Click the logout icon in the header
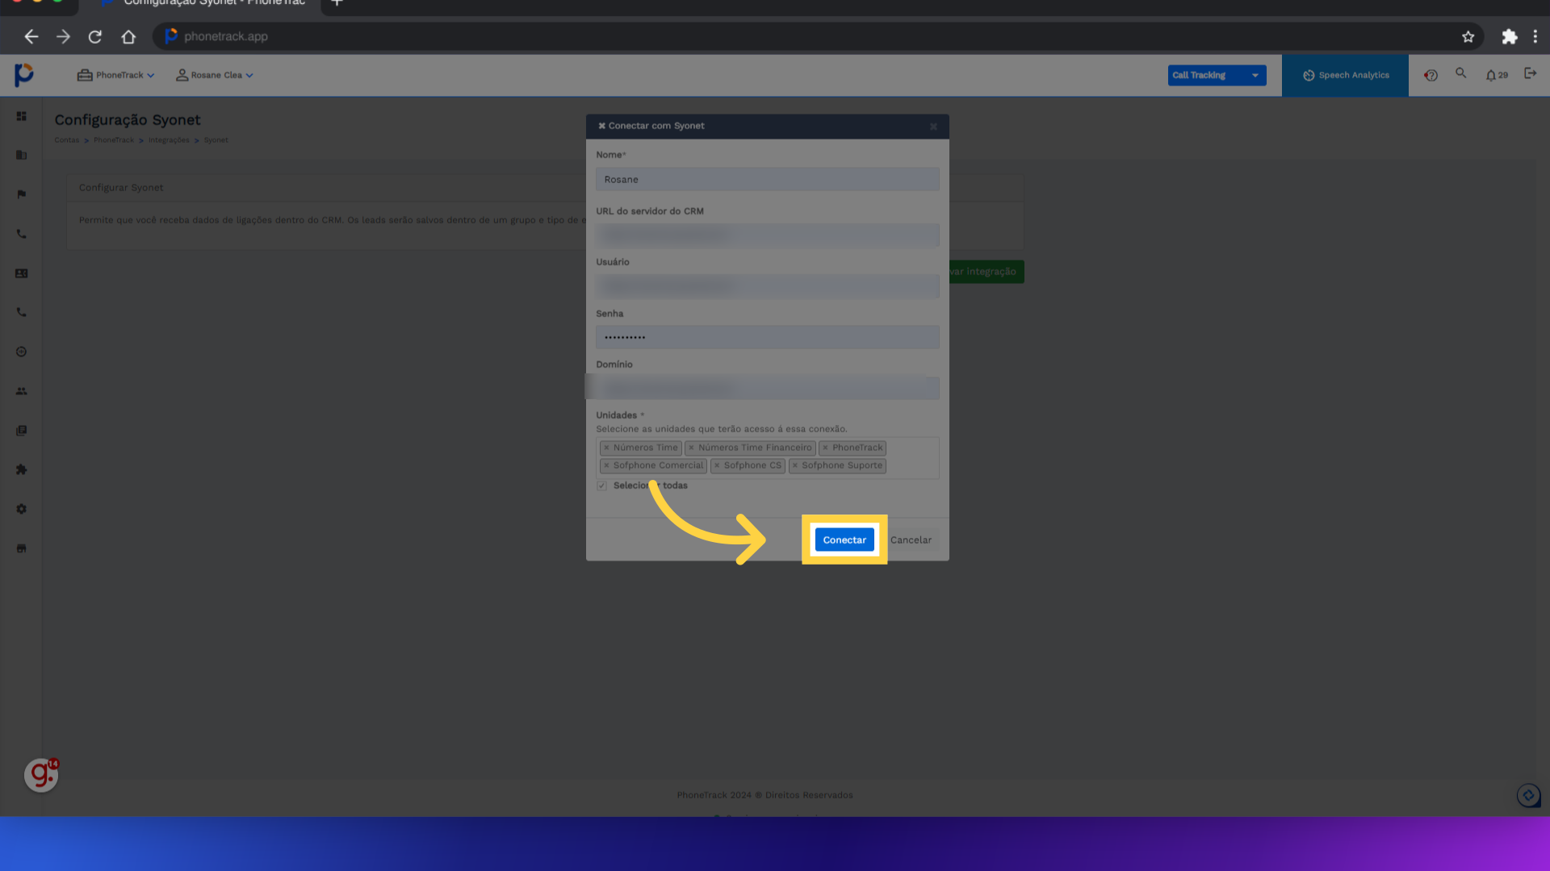This screenshot has height=871, width=1550. [x=1530, y=73]
